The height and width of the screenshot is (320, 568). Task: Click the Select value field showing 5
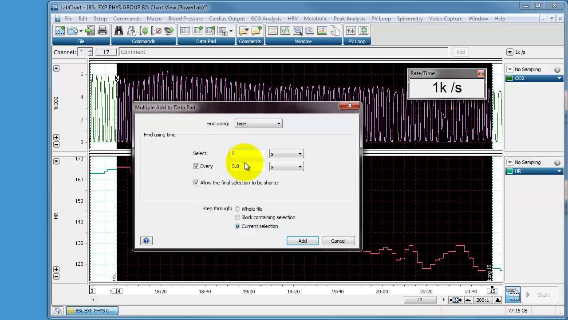(x=247, y=154)
